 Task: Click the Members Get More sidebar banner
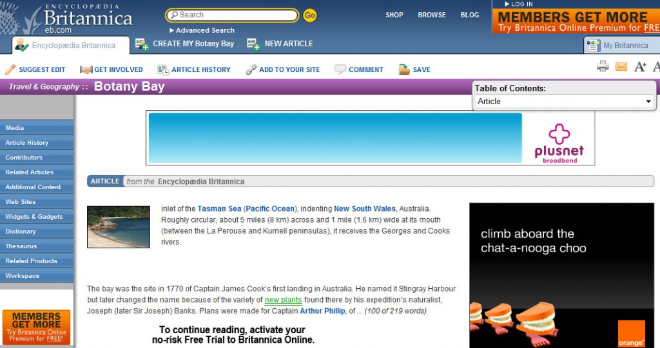coord(36,327)
